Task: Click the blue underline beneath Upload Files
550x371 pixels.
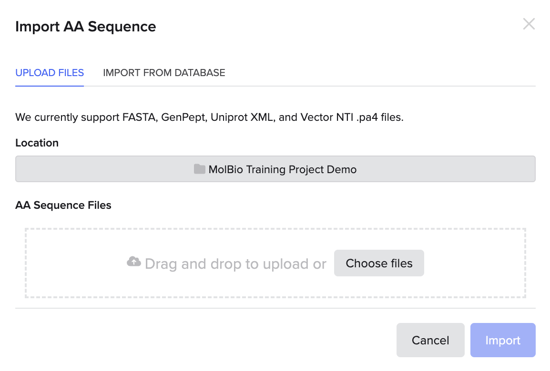Action: tap(50, 86)
